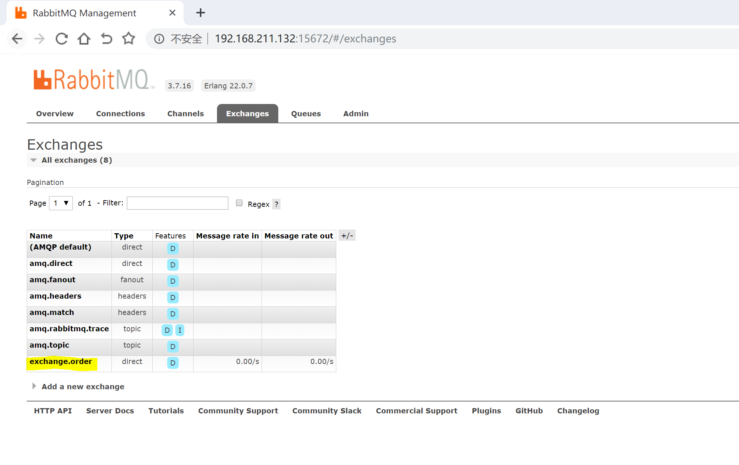
Task: Click D badge for AMQP default
Action: tap(173, 248)
